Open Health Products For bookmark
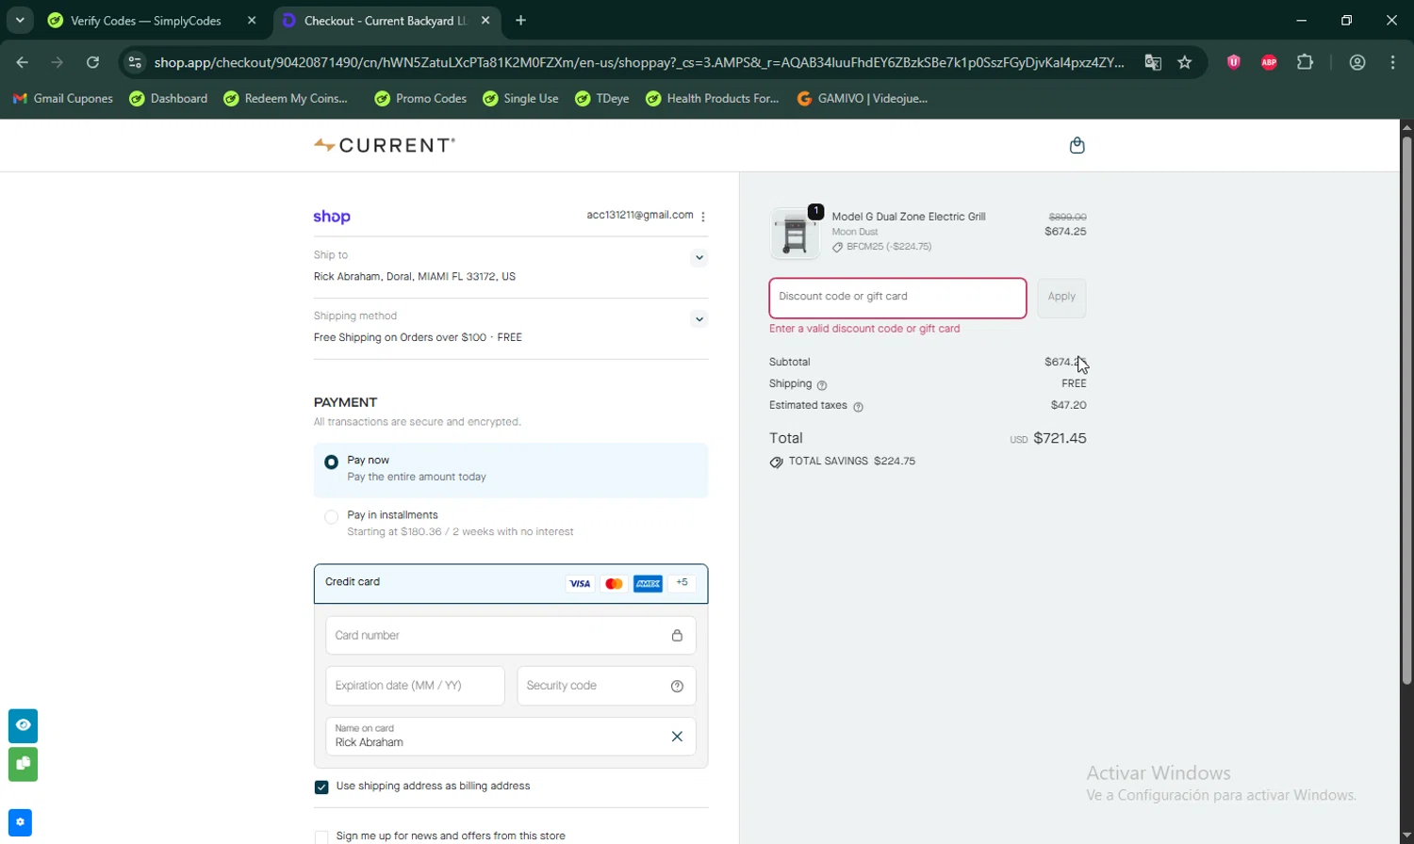The width and height of the screenshot is (1414, 844). [x=713, y=98]
